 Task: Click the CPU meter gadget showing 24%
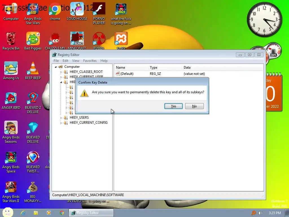273,51
